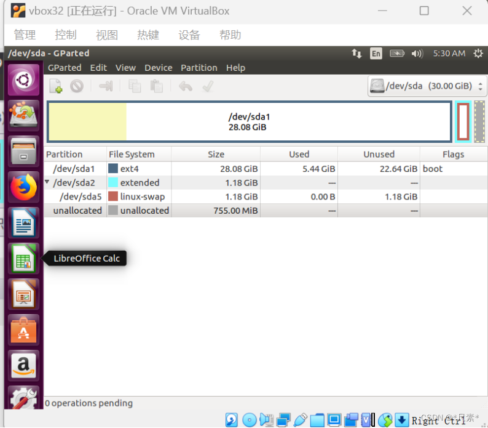
Task: Click the battery indicator icon
Action: click(397, 54)
